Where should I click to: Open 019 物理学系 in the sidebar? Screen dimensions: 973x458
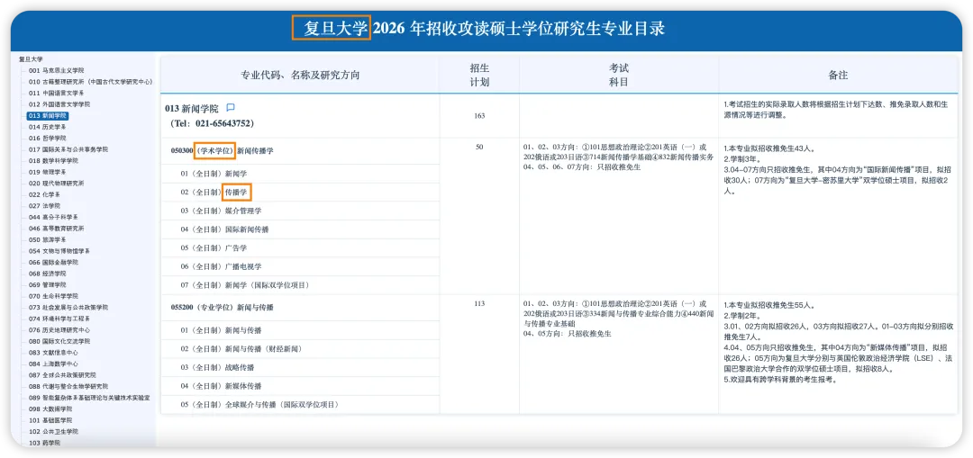click(47, 172)
